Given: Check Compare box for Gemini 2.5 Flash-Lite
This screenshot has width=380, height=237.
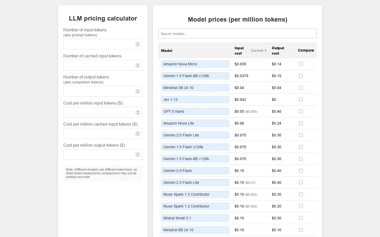Looking at the screenshot, I should 301,182.
